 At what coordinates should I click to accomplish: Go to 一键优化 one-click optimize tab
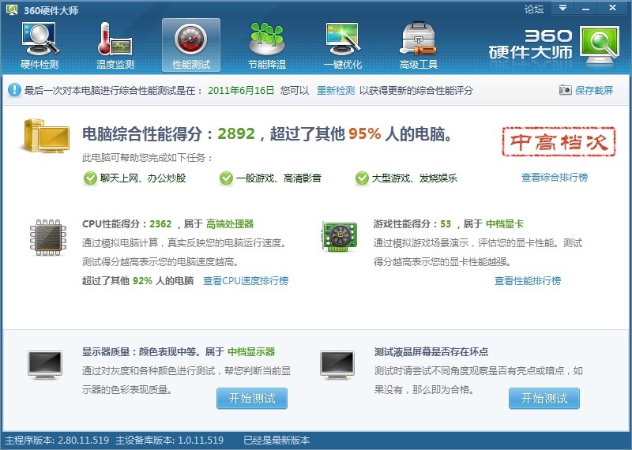tap(343, 46)
